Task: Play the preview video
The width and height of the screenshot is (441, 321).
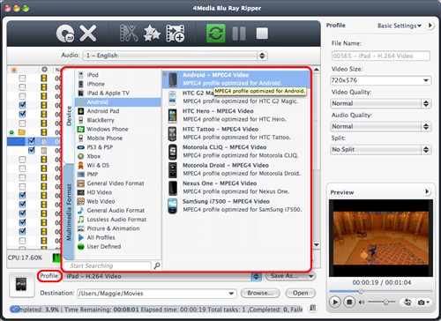Action: click(335, 302)
